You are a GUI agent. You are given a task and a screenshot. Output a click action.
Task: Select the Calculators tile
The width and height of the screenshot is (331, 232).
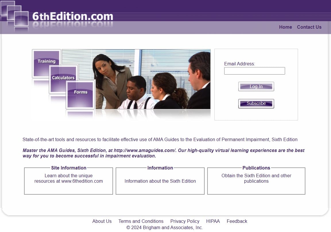63,79
